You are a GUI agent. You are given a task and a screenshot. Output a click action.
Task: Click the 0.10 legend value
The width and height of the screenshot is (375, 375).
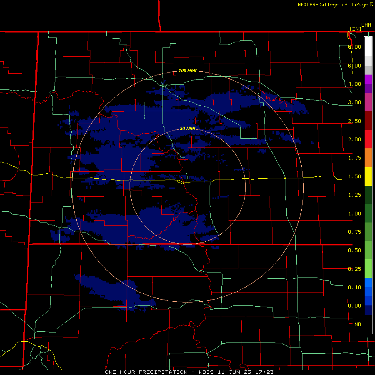355,287
